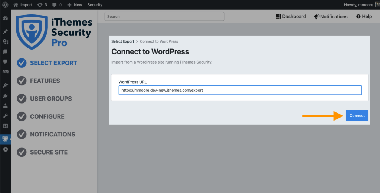Image resolution: width=380 pixels, height=193 pixels.
Task: Go to the Secure Site step
Action: click(42, 152)
